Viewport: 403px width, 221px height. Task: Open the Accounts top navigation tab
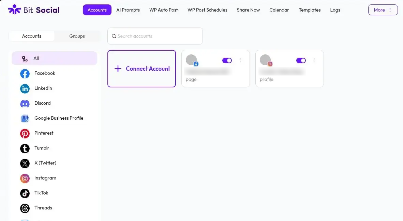(97, 10)
